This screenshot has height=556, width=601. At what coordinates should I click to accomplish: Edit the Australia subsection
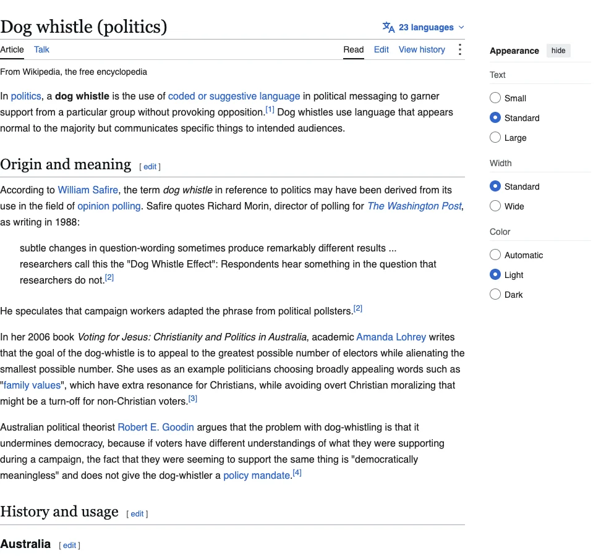tap(69, 545)
